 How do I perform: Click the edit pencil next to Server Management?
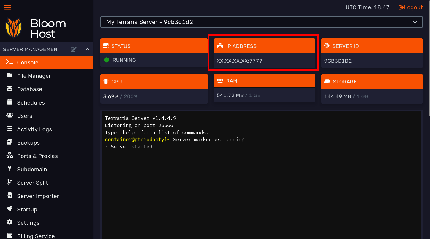(73, 49)
